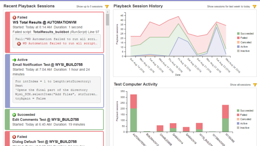
Task: Open the Playback Session History filter funnel
Action: (255, 6)
